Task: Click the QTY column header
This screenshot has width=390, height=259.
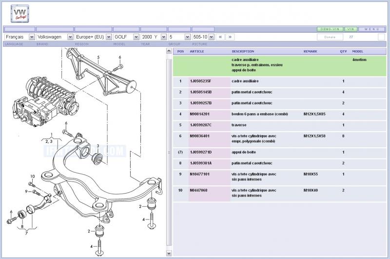Action: [x=343, y=52]
